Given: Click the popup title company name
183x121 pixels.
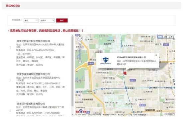Looking at the screenshot, I should point(131,57).
